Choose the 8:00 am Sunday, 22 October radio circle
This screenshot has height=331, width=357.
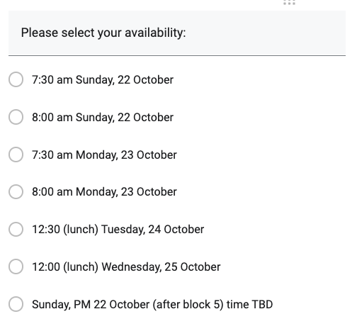pyautogui.click(x=16, y=117)
